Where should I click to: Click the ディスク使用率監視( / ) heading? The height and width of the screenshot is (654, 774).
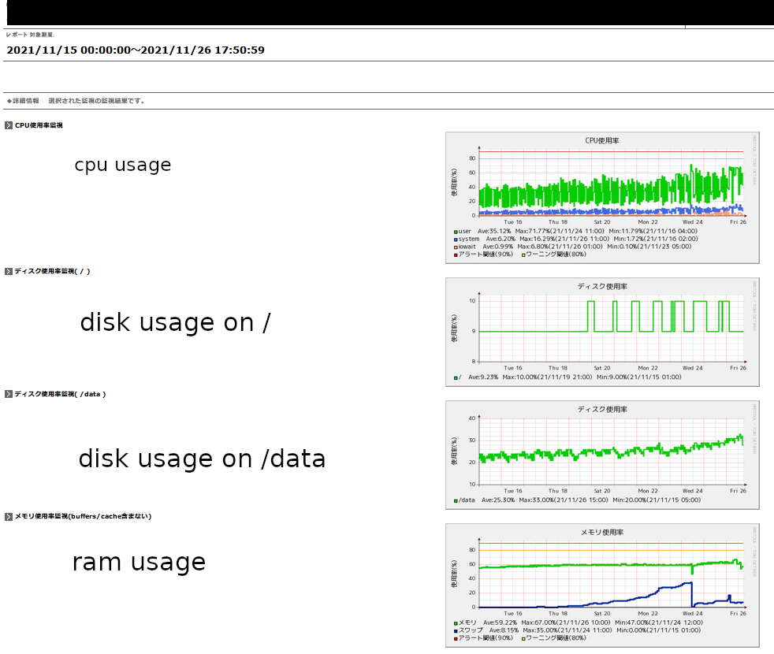click(52, 272)
